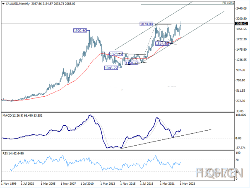Click the FE 100.0 level label
The width and height of the screenshot is (250, 188).
tap(228, 3)
